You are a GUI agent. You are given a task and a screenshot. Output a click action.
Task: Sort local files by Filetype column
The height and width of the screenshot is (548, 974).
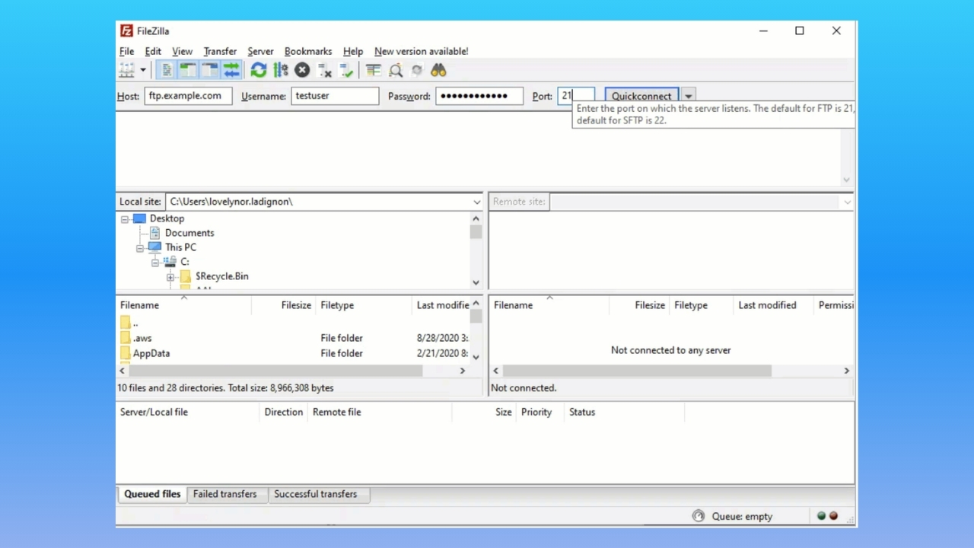[x=362, y=305]
